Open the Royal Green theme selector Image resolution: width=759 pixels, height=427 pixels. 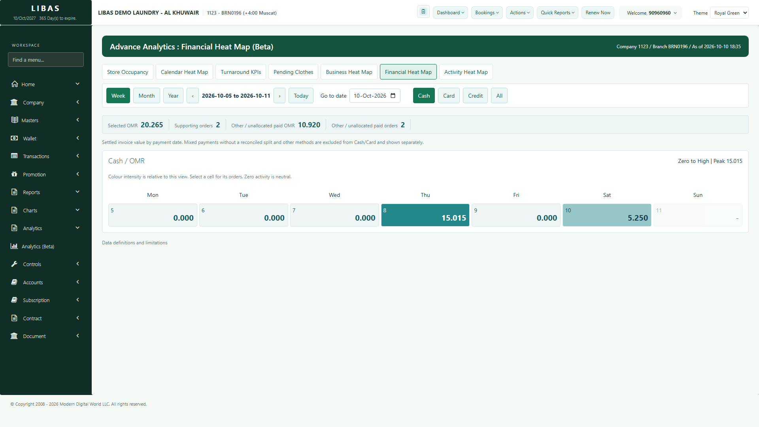[x=729, y=13]
